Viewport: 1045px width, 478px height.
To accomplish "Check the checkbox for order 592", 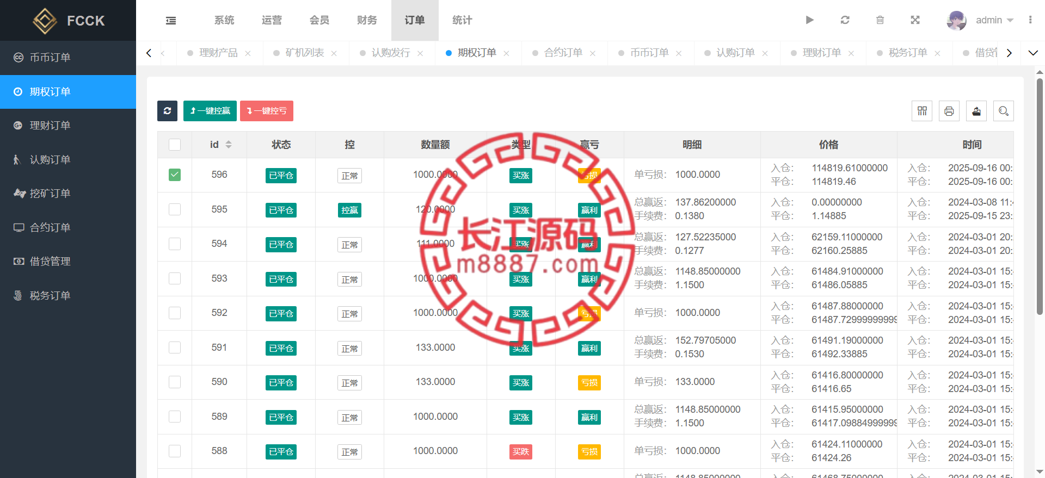I will (x=175, y=313).
